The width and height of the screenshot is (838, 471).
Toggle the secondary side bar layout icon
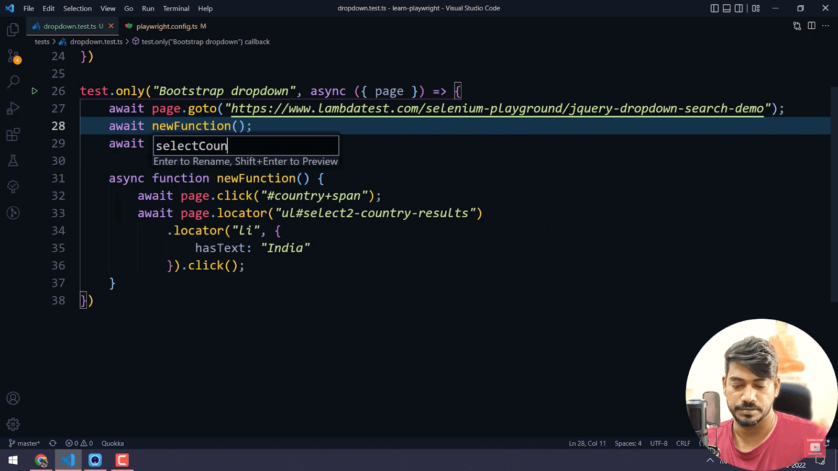click(739, 8)
